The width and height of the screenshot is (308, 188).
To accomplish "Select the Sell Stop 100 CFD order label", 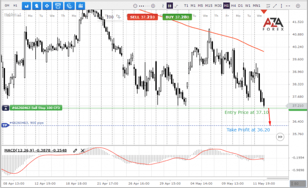I will 36,108.
